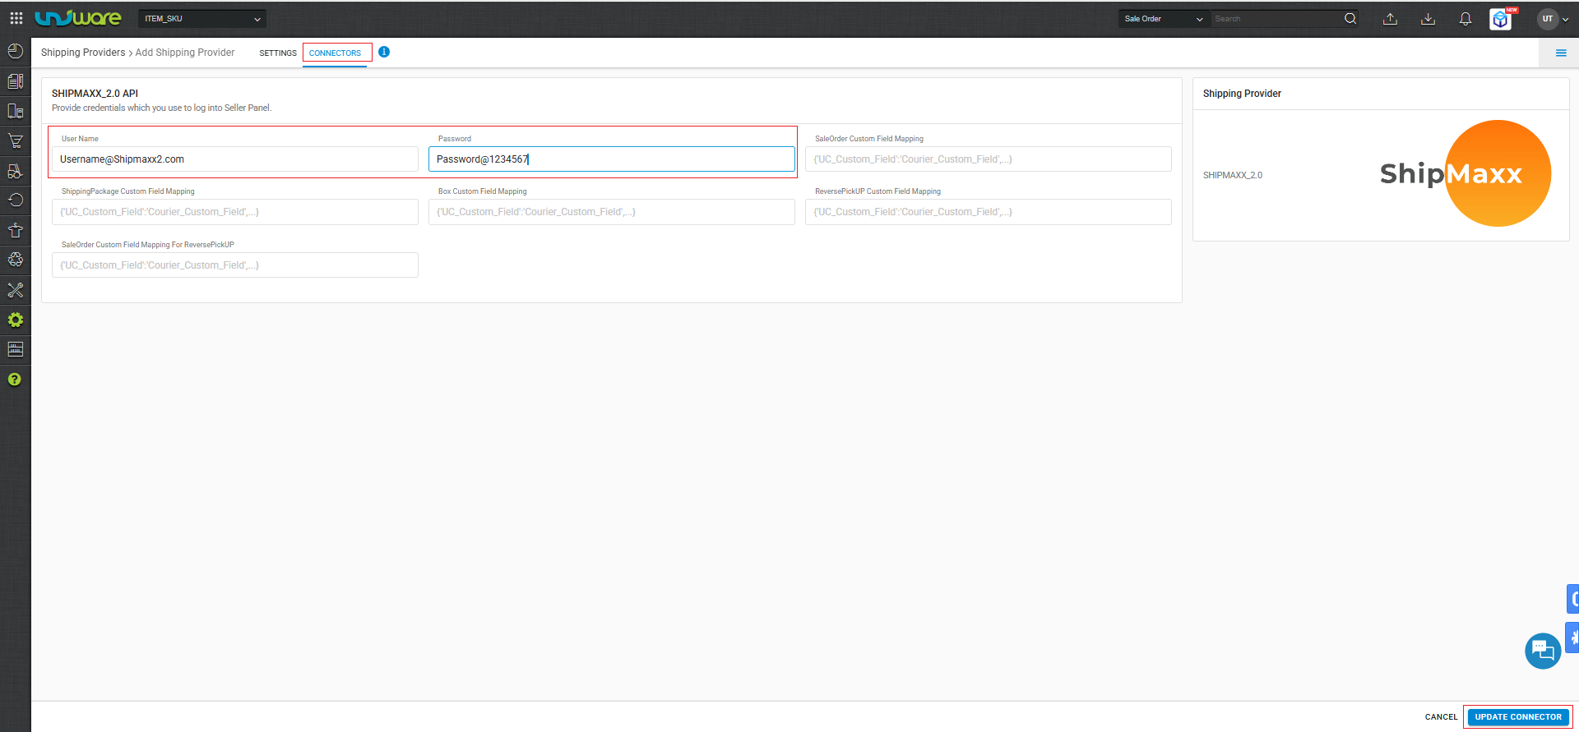This screenshot has height=732, width=1579.
Task: Click the Update Connector button
Action: (x=1518, y=717)
